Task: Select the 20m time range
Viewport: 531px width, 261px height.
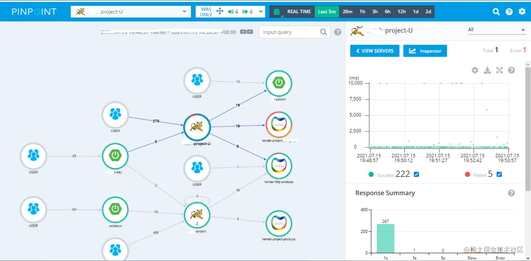Action: pos(347,11)
